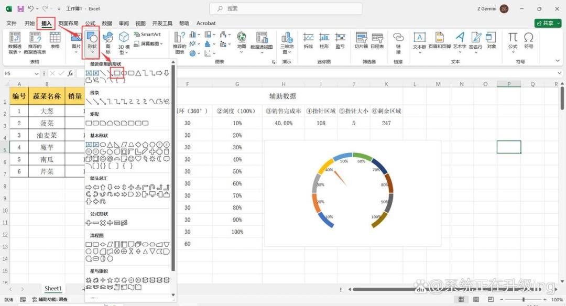Click the SmartArt button
566x306 pixels.
(x=147, y=34)
